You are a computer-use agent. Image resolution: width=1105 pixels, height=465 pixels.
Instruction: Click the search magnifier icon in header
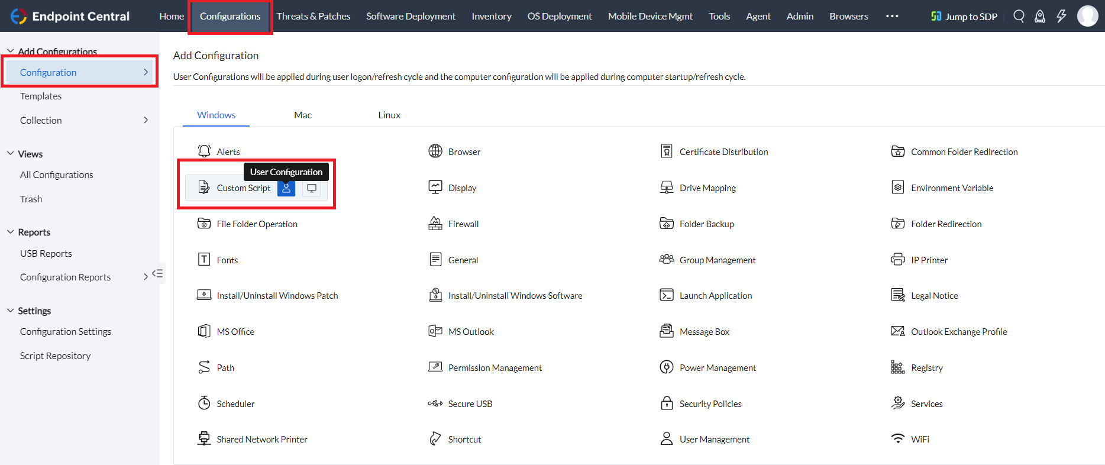pos(1019,16)
